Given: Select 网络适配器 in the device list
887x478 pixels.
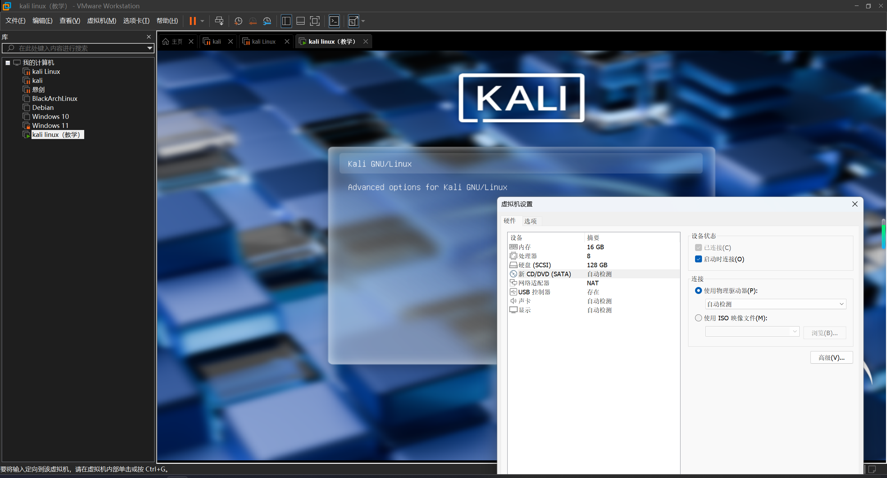Looking at the screenshot, I should [x=534, y=283].
